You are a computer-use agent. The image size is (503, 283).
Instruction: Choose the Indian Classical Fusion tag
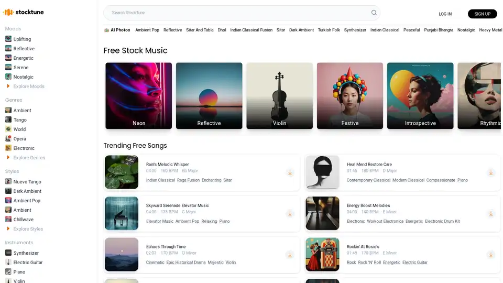point(251,30)
